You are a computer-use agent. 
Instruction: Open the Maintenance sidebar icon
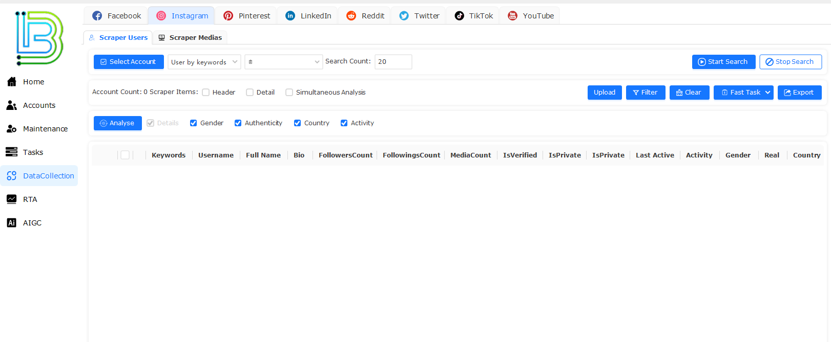tap(12, 129)
